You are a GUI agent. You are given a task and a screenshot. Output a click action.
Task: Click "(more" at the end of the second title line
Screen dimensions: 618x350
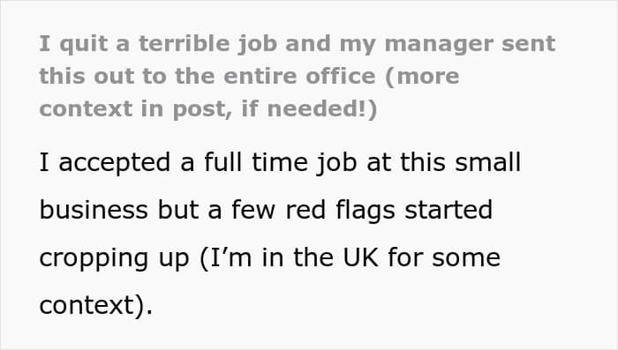[422, 77]
